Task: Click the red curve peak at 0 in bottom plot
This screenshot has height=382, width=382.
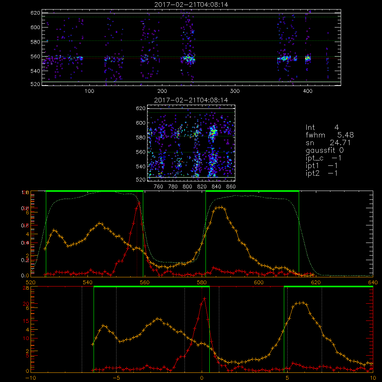Action: pyautogui.click(x=205, y=298)
